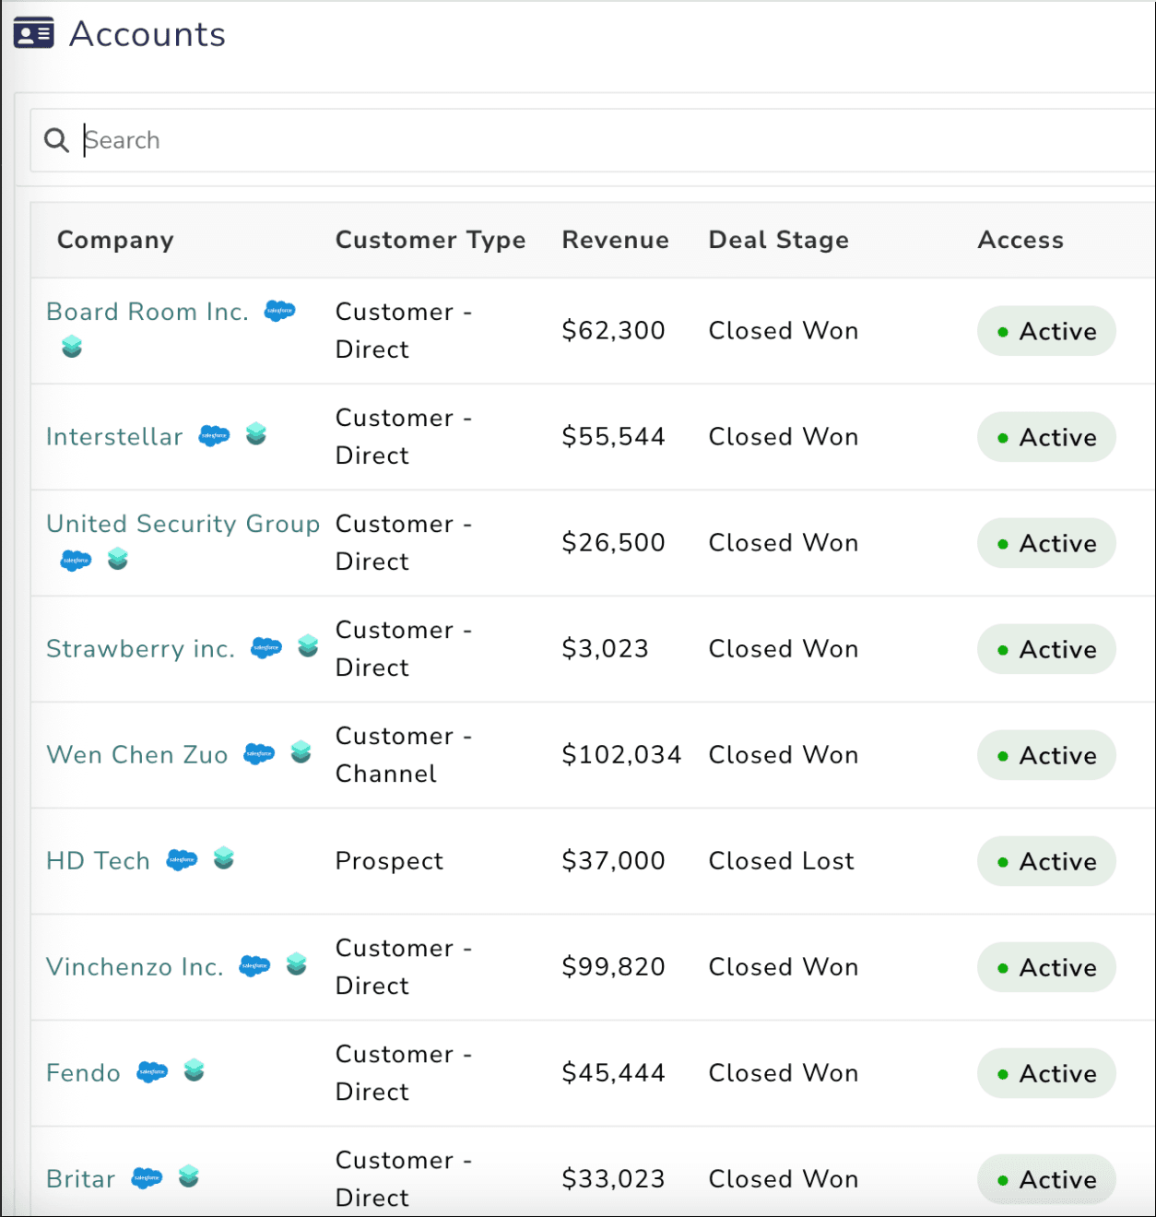
Task: Click the Salesforce icon beside Wen Chen Zuo
Action: tap(259, 753)
